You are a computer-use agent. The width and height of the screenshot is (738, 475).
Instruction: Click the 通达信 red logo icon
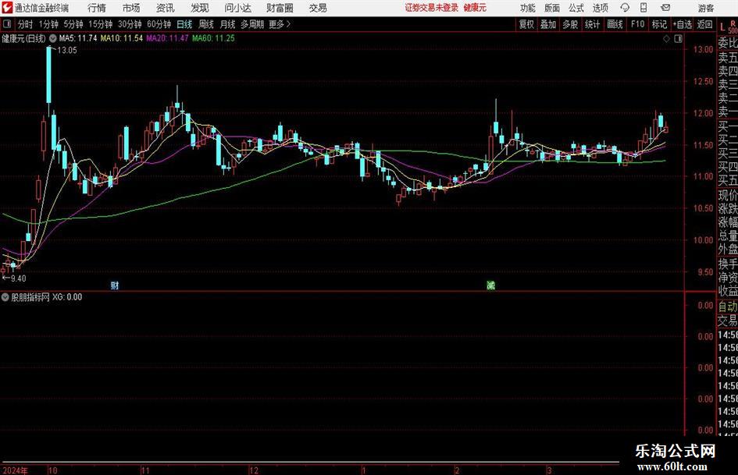tap(6, 8)
